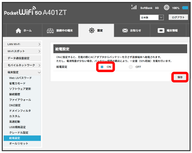Click the signal strength indicator icon
Image resolution: width=192 pixels, height=153 pixels.
point(134,7)
